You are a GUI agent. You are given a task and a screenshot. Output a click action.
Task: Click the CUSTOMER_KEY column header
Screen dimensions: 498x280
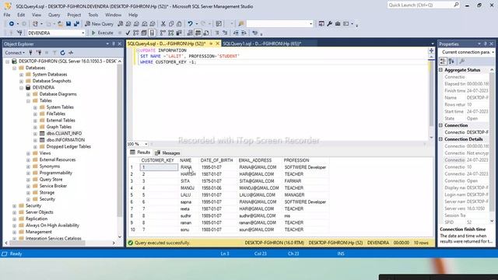157,160
